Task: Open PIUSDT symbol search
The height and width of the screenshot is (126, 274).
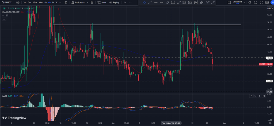Action: click(x=7, y=2)
